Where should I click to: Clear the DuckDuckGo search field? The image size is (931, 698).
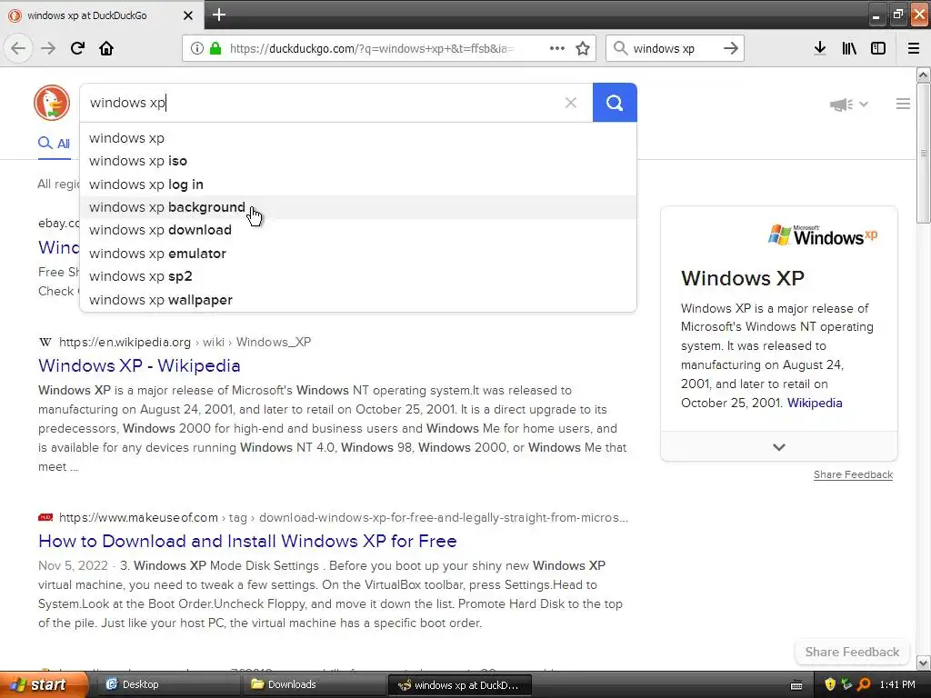pyautogui.click(x=571, y=103)
